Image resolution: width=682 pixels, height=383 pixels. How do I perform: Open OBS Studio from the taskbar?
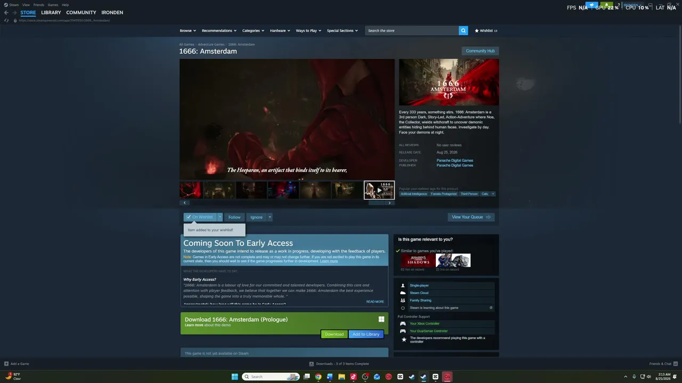[365, 377]
